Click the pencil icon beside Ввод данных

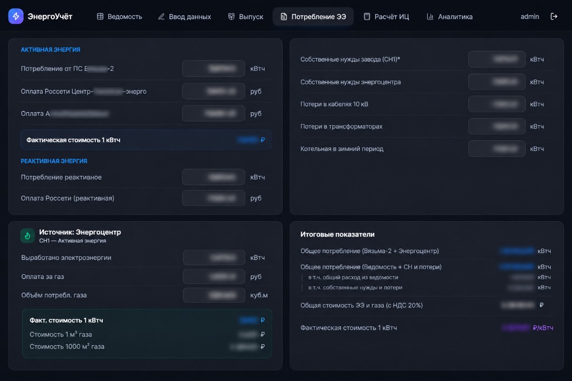(x=161, y=16)
